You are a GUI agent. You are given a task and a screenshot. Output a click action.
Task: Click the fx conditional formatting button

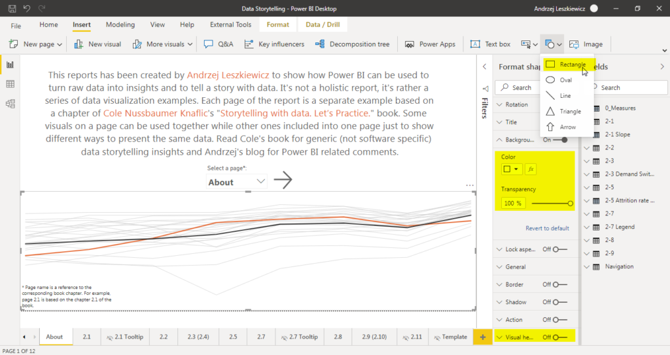coord(531,169)
